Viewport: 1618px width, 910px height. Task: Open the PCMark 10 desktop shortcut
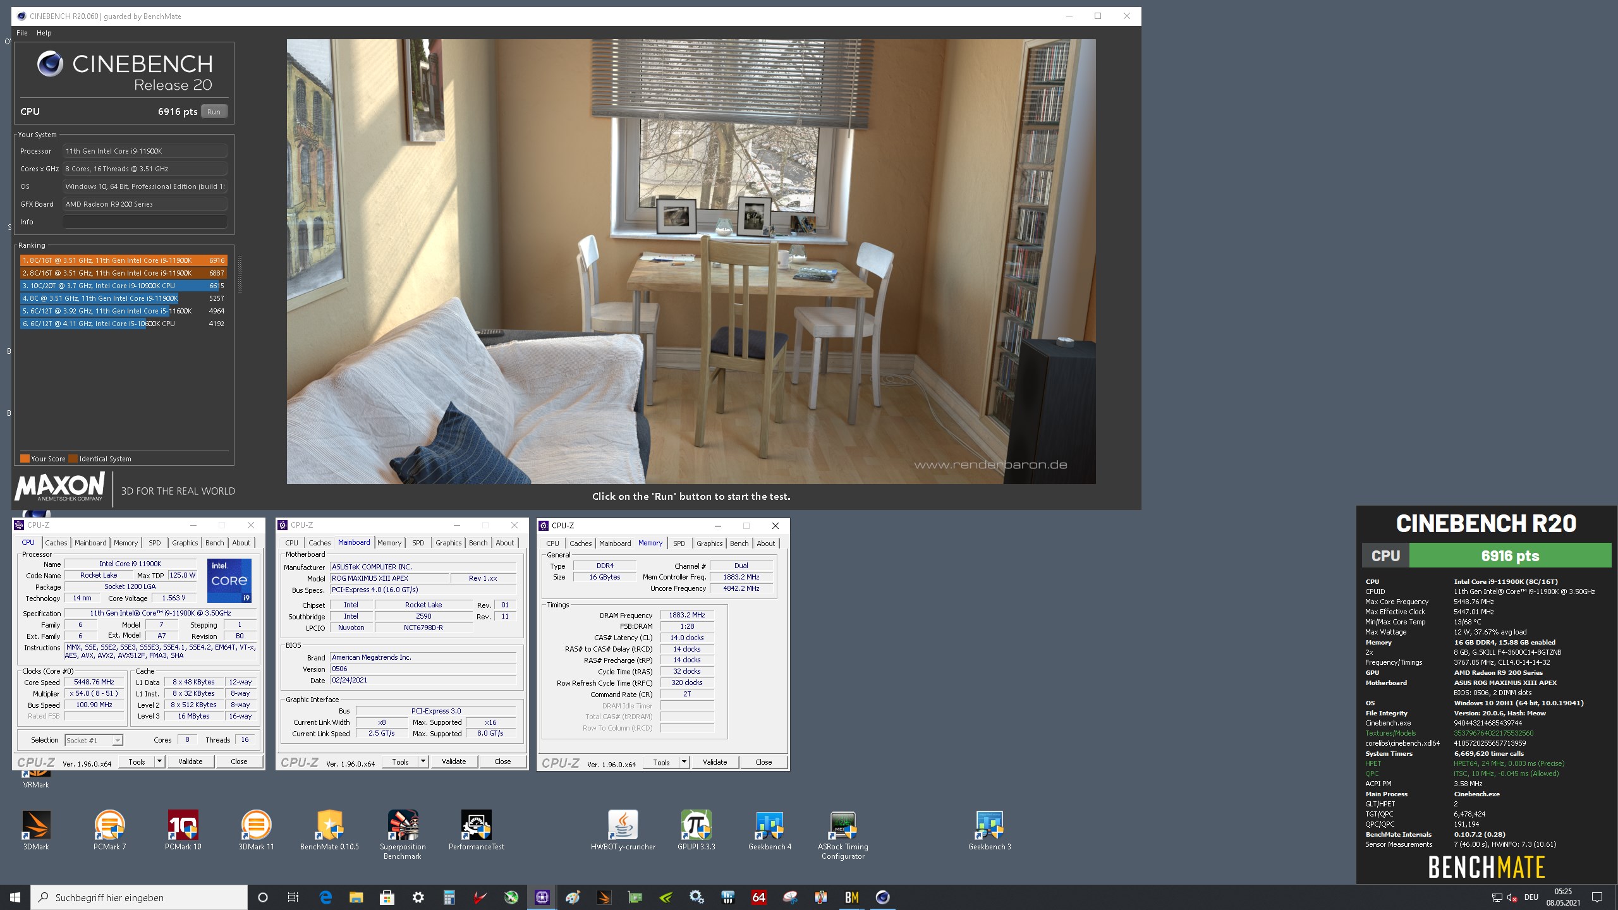(x=183, y=830)
